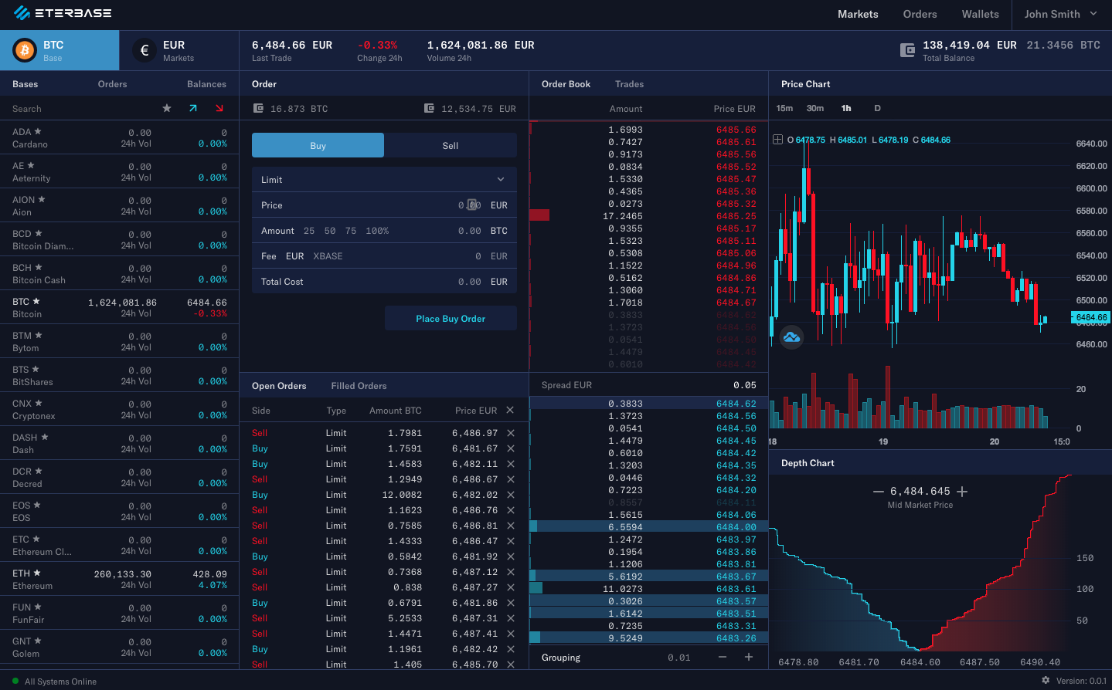Open the Limit order type dropdown

(x=384, y=179)
